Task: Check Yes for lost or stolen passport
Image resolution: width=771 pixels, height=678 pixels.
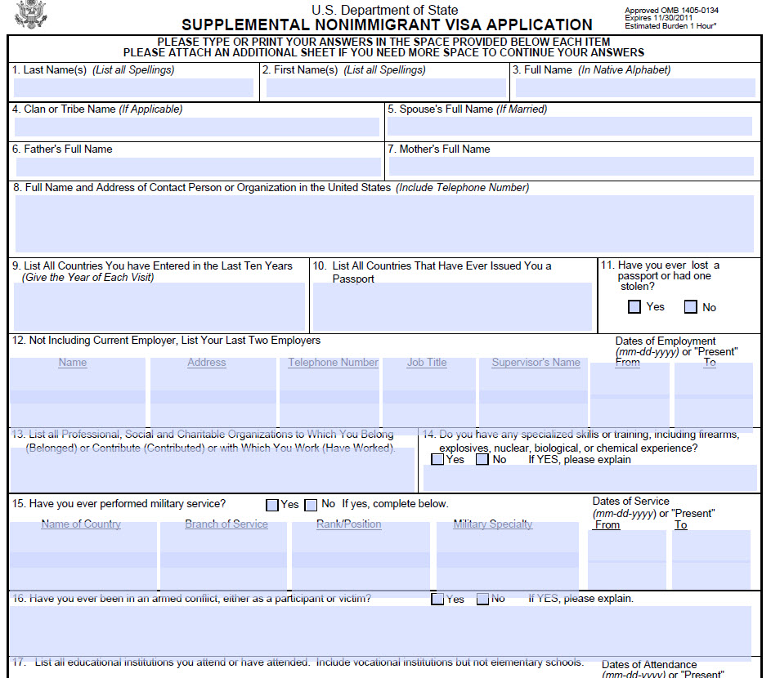Action: (634, 307)
